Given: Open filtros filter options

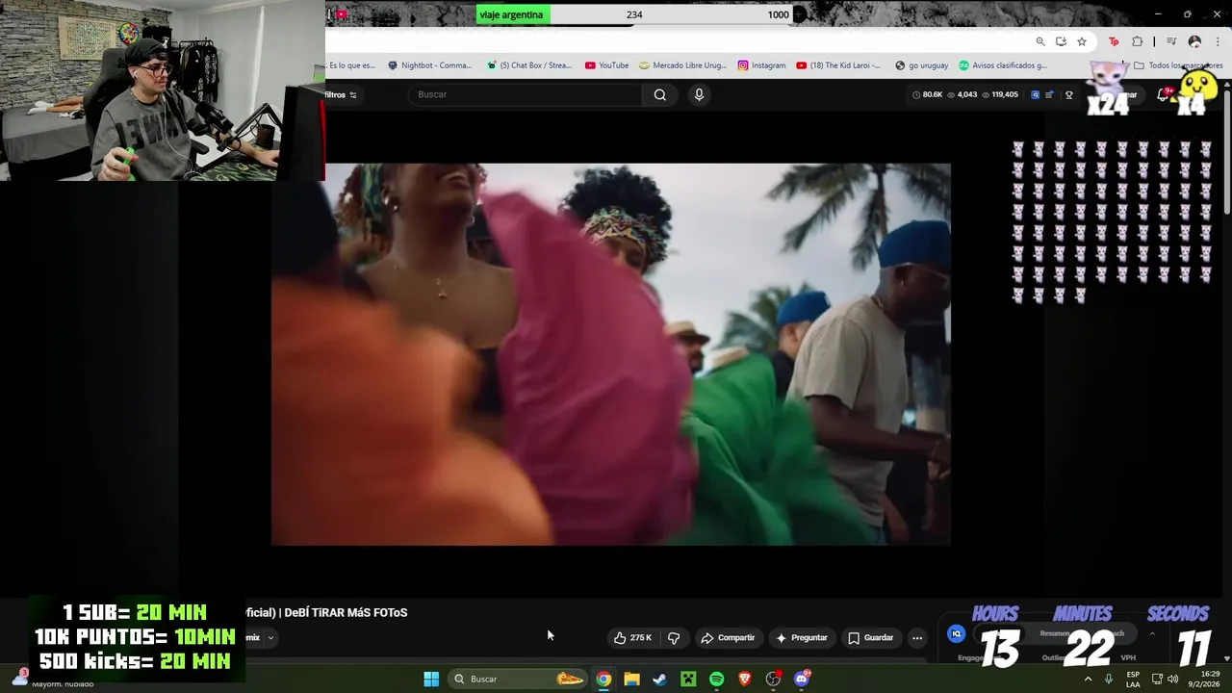Looking at the screenshot, I should click(341, 94).
